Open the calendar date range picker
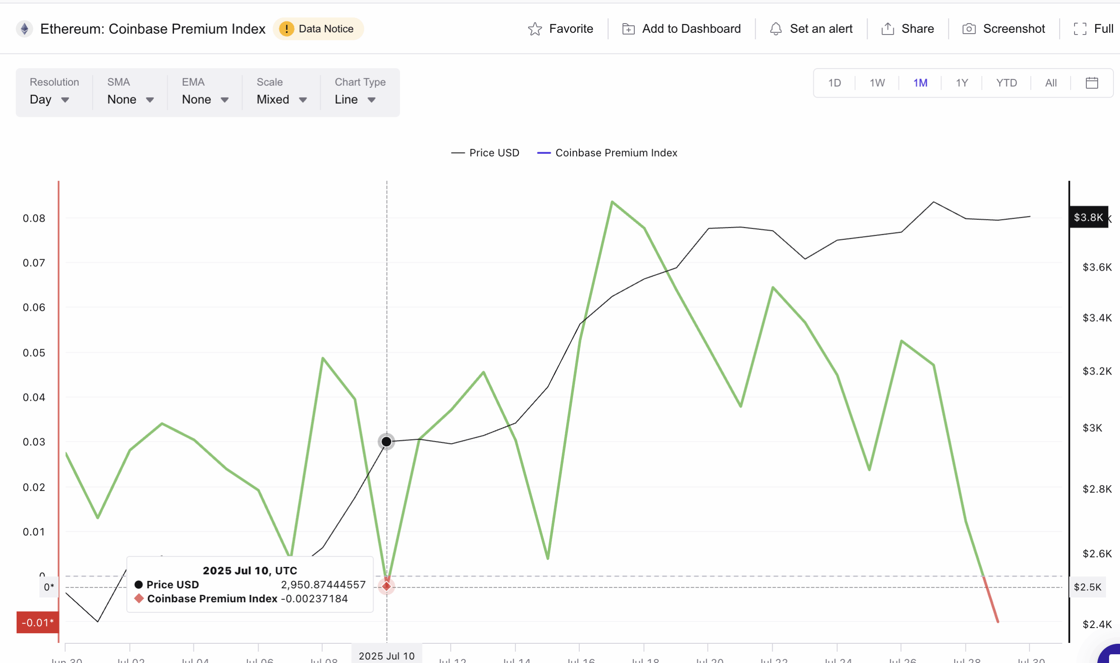Image resolution: width=1120 pixels, height=663 pixels. tap(1092, 83)
